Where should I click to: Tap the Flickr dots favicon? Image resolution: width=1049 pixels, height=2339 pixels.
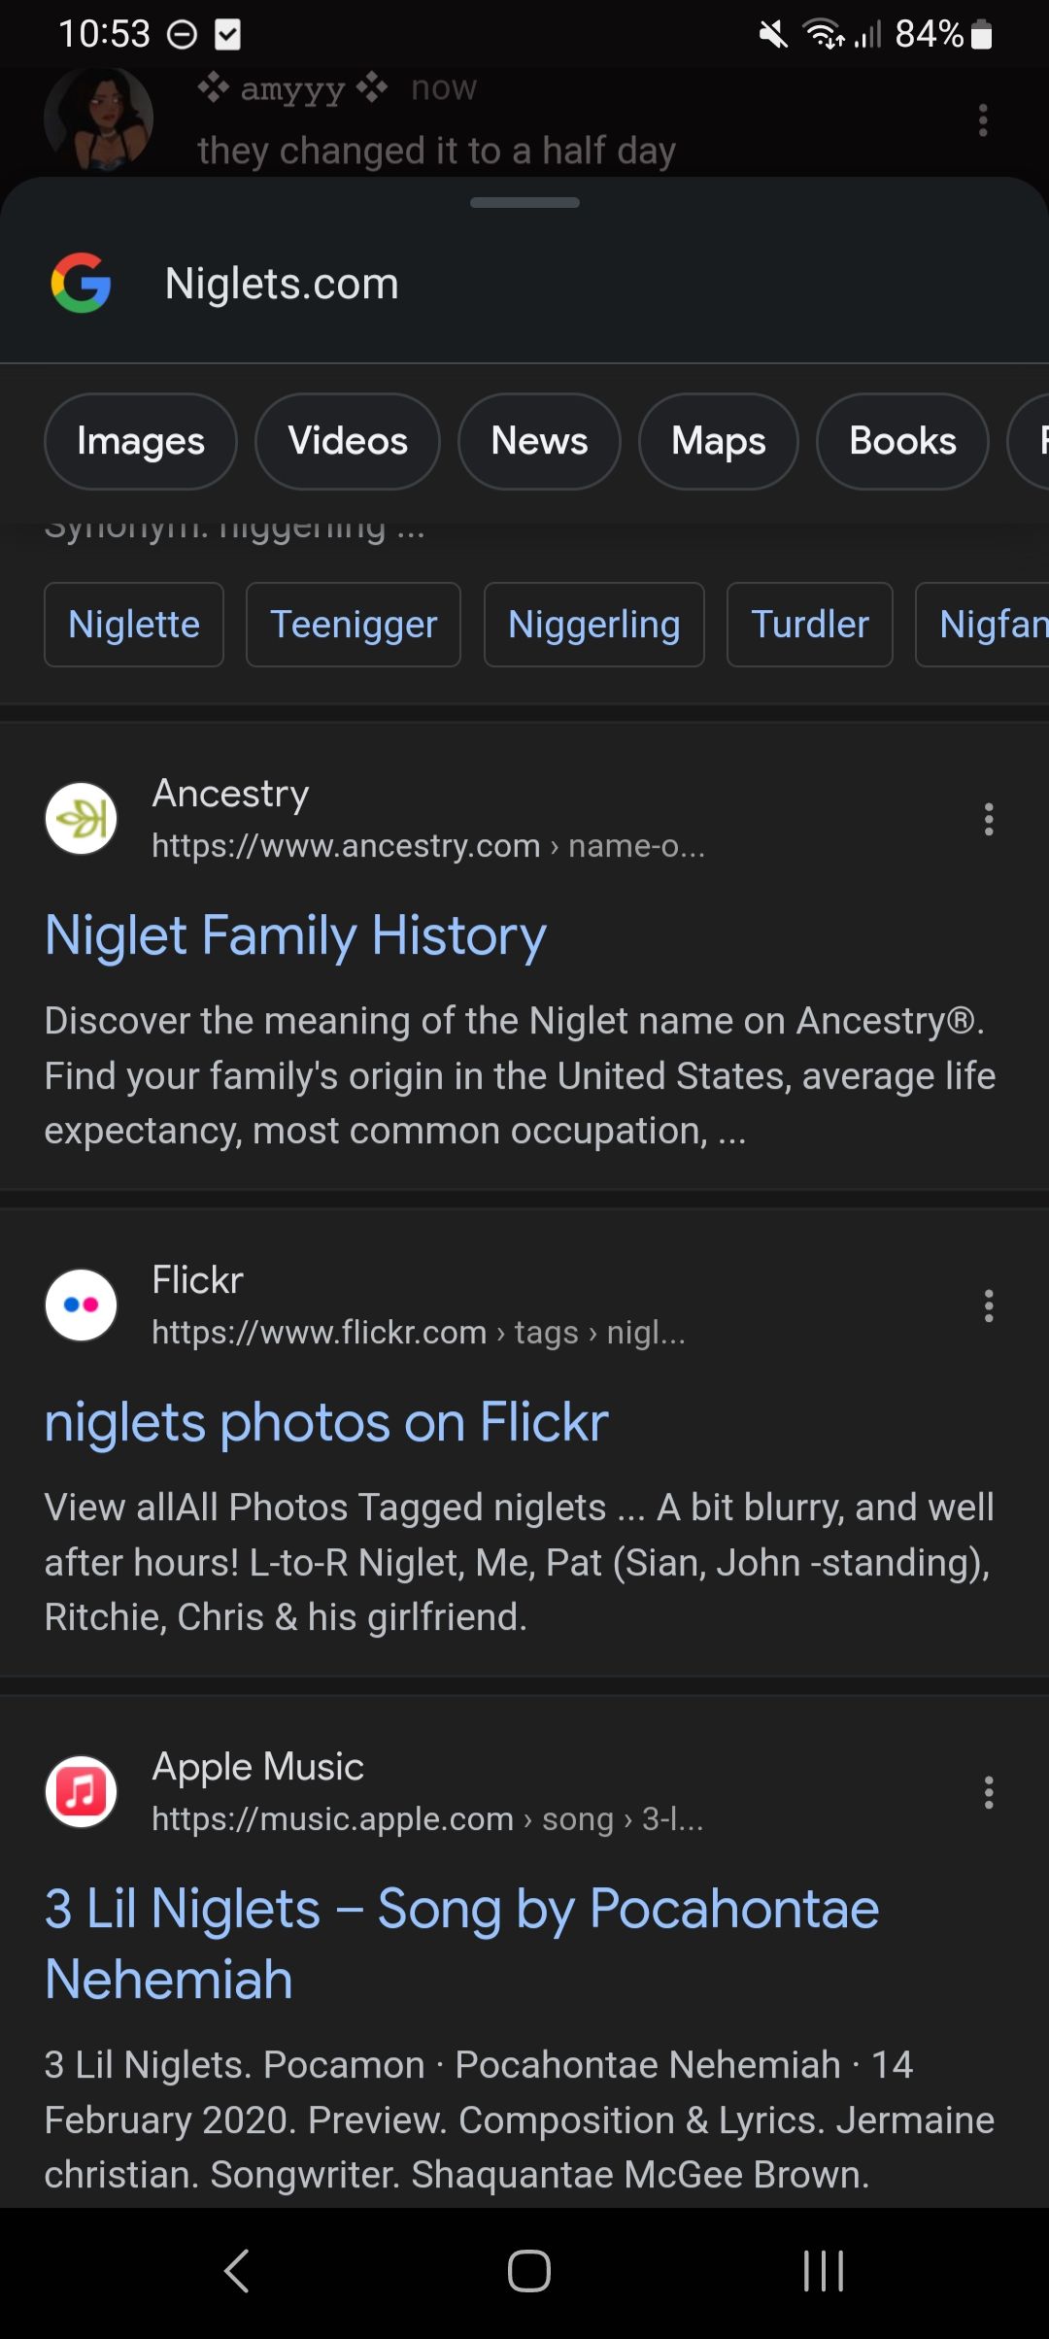[82, 1305]
